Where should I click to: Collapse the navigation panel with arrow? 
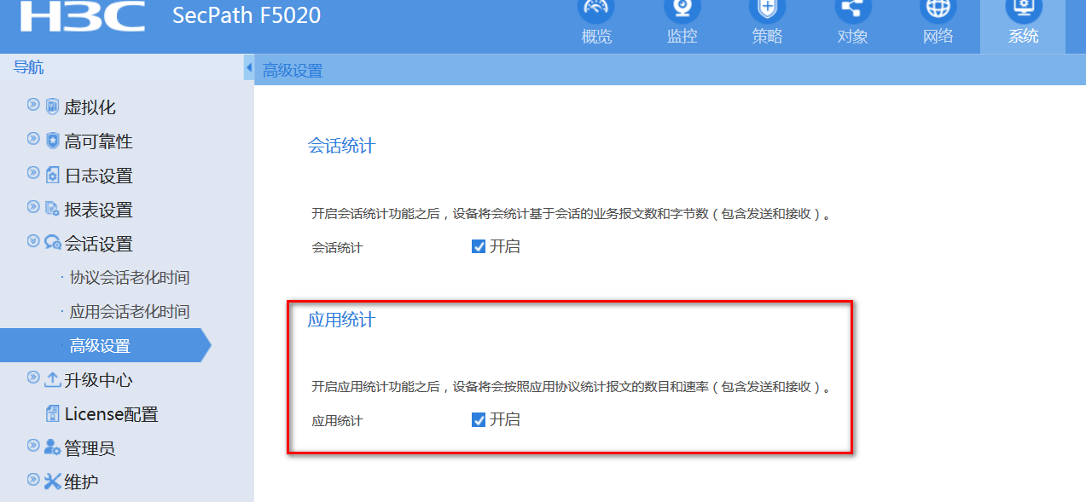pos(249,67)
